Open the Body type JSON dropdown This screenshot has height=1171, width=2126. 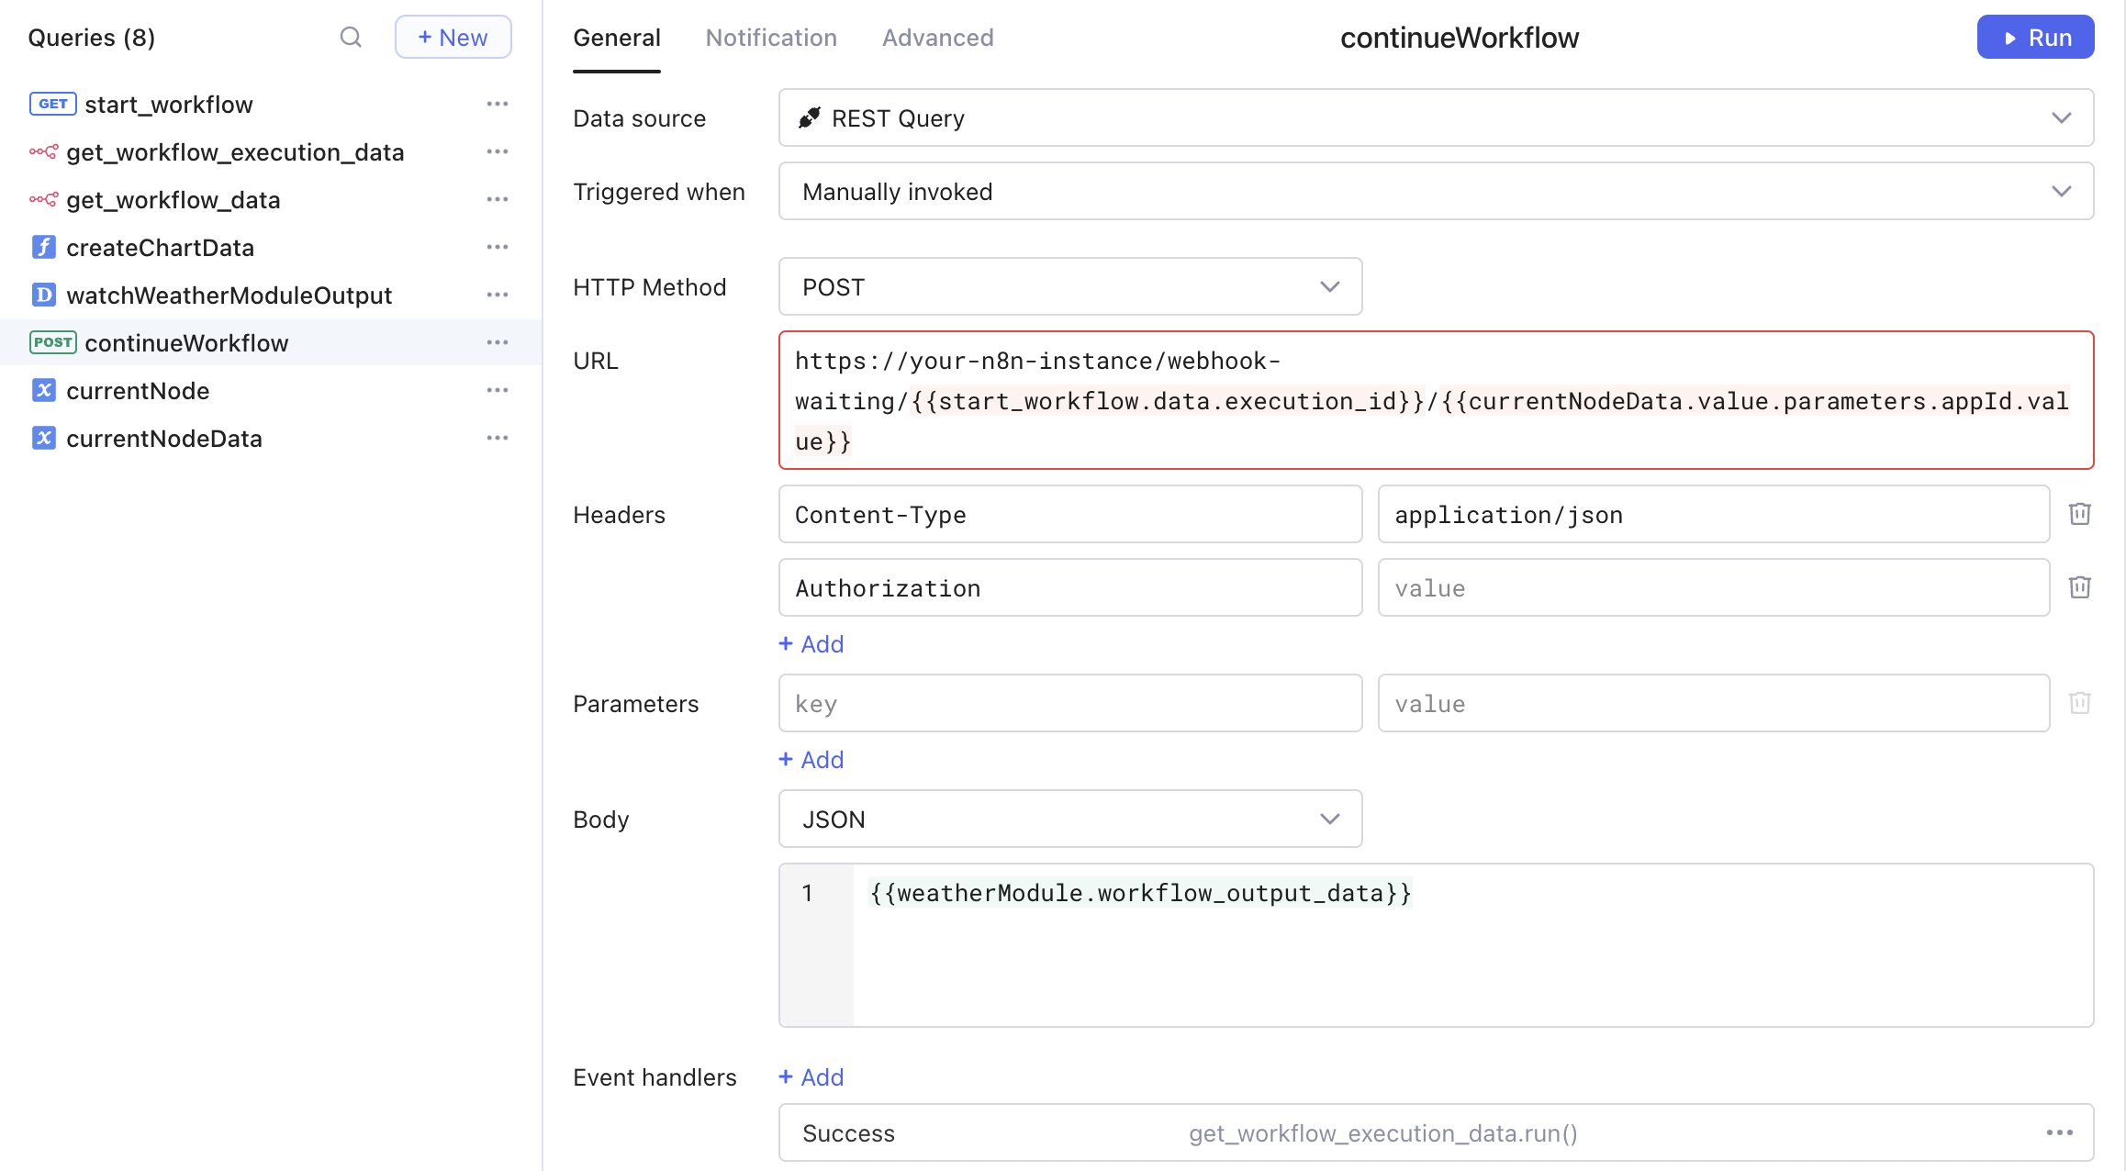pos(1069,819)
